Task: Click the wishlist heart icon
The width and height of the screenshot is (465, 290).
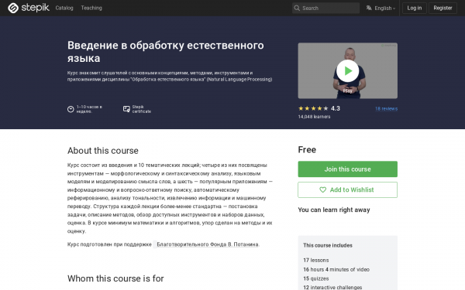Action: pyautogui.click(x=322, y=190)
